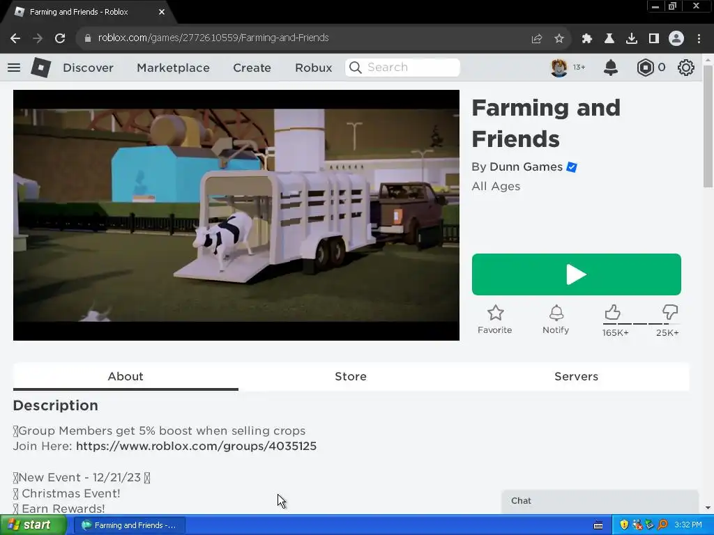Bookmark this page with the star icon
The width and height of the screenshot is (714, 535).
click(559, 38)
